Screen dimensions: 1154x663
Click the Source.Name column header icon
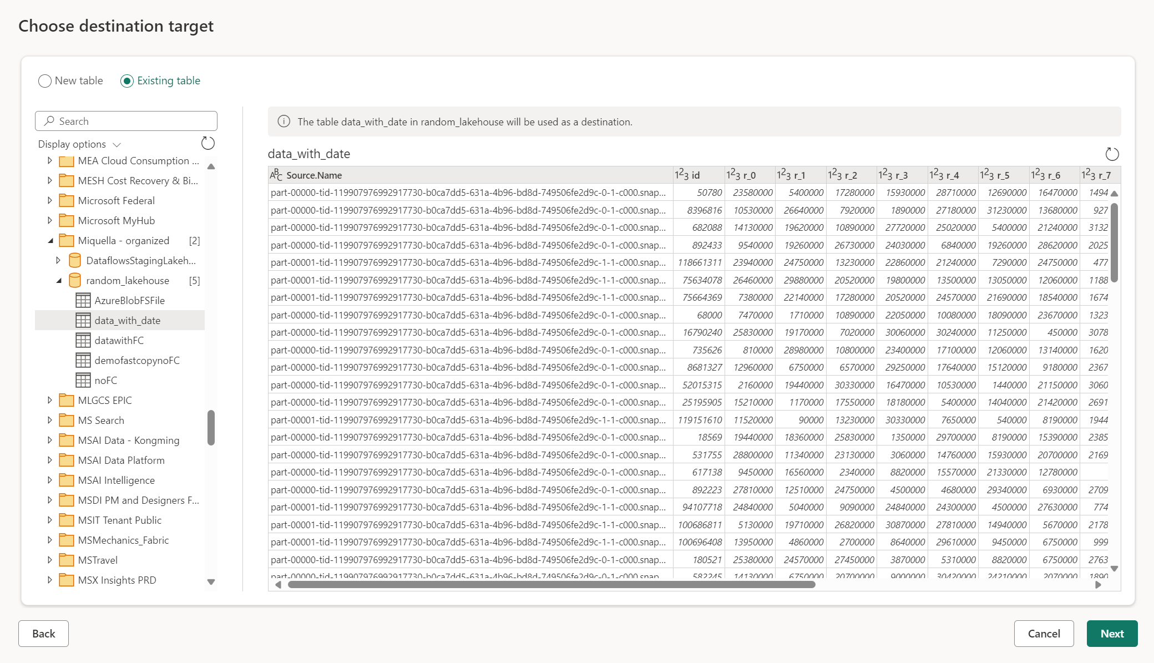[277, 174]
